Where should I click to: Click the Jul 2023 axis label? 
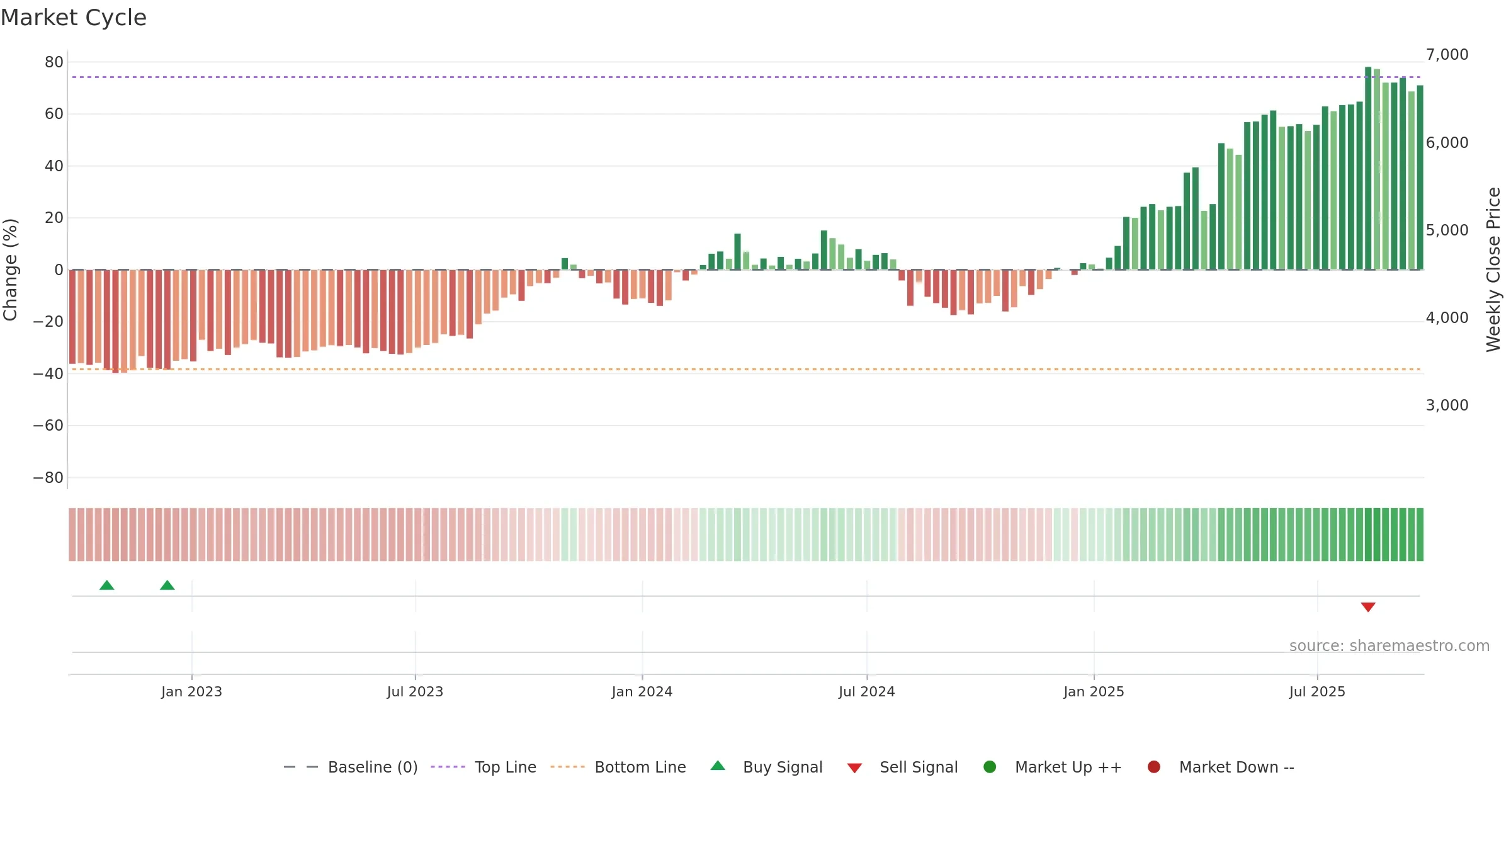(x=415, y=692)
